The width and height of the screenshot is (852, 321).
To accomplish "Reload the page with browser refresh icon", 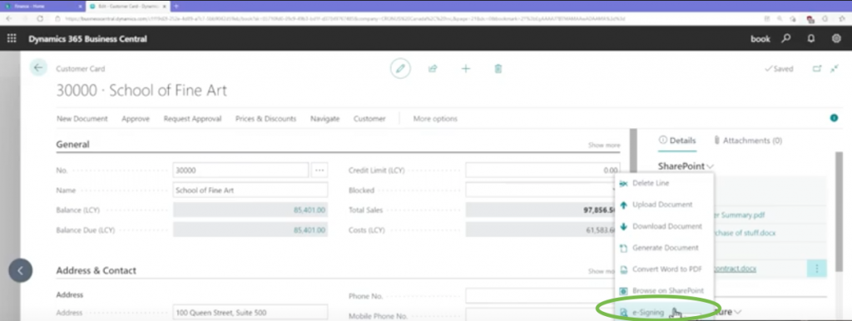I will (40, 18).
